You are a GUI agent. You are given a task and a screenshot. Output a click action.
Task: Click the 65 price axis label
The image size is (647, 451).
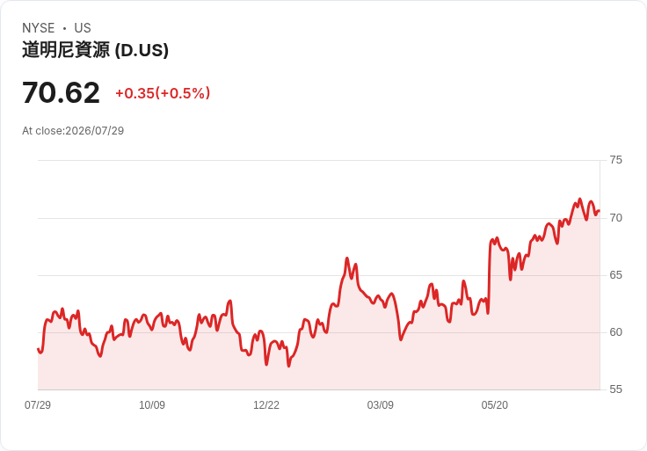click(x=615, y=275)
